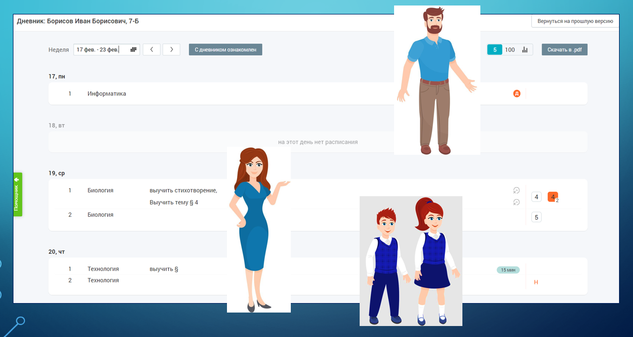This screenshot has height=337, width=633.
Task: Click the orange 'Н' absence mark
Action: (536, 282)
